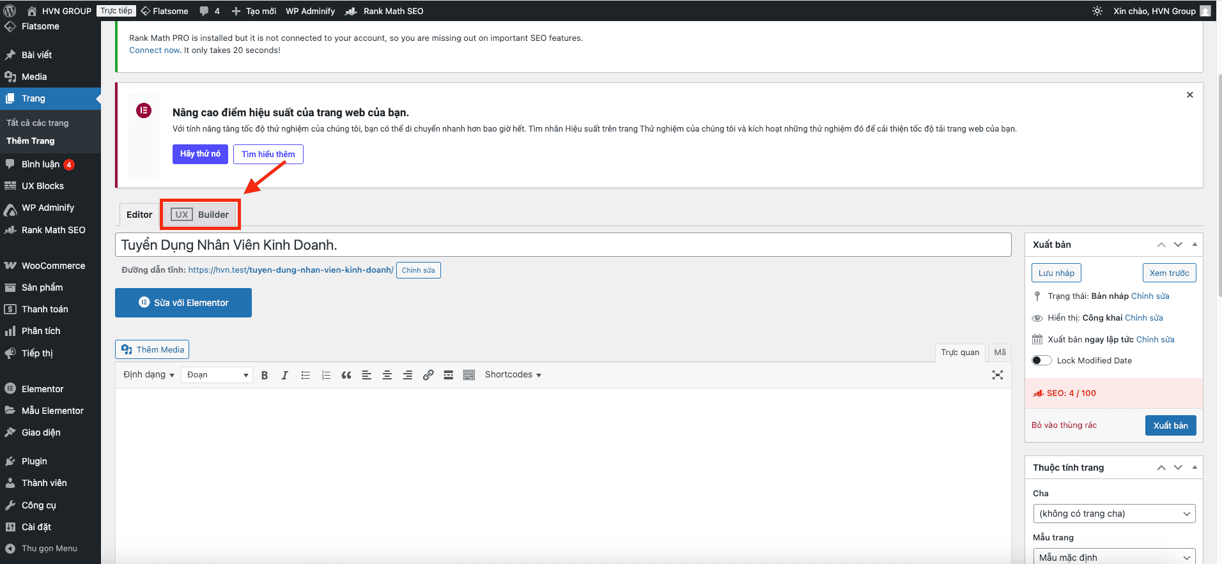The width and height of the screenshot is (1222, 564).
Task: Click the user avatar in admin bar
Action: (1205, 11)
